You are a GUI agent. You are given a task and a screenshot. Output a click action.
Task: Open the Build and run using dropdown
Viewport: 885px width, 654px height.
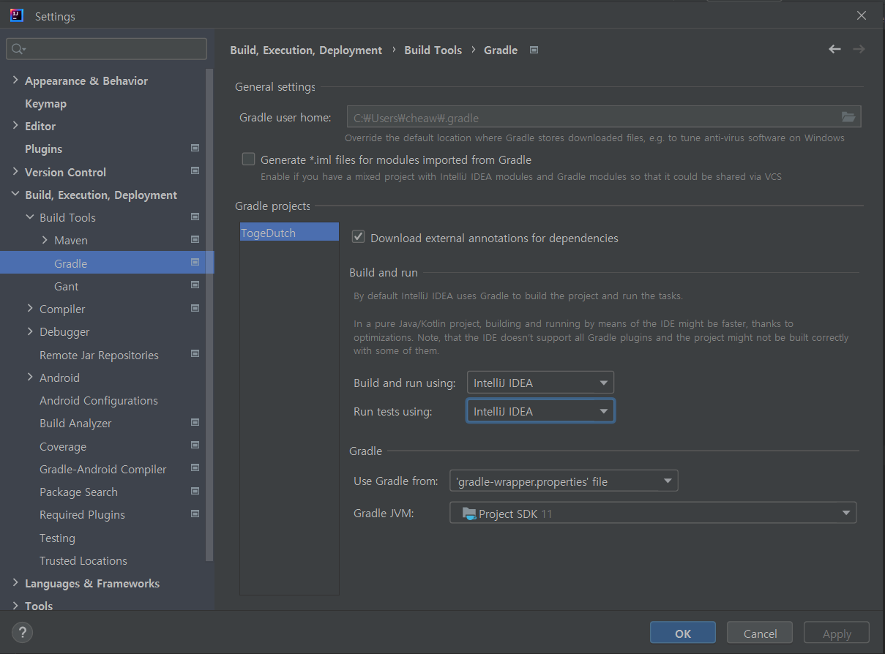[x=540, y=383]
